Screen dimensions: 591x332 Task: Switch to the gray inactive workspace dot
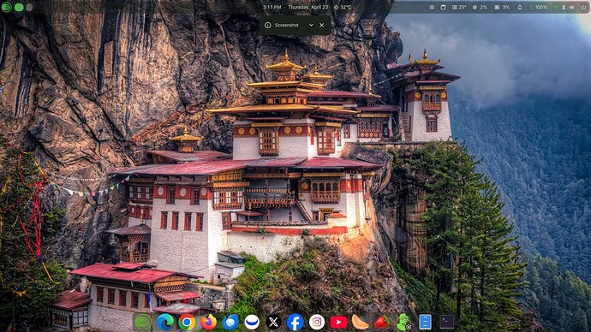click(x=29, y=7)
